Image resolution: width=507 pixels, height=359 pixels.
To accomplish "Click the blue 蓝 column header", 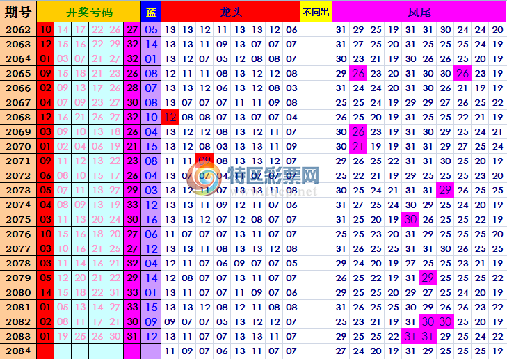I will (152, 11).
